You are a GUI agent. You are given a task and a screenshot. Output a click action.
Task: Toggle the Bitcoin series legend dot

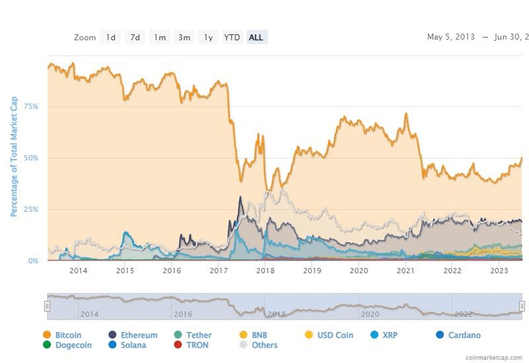tap(47, 335)
